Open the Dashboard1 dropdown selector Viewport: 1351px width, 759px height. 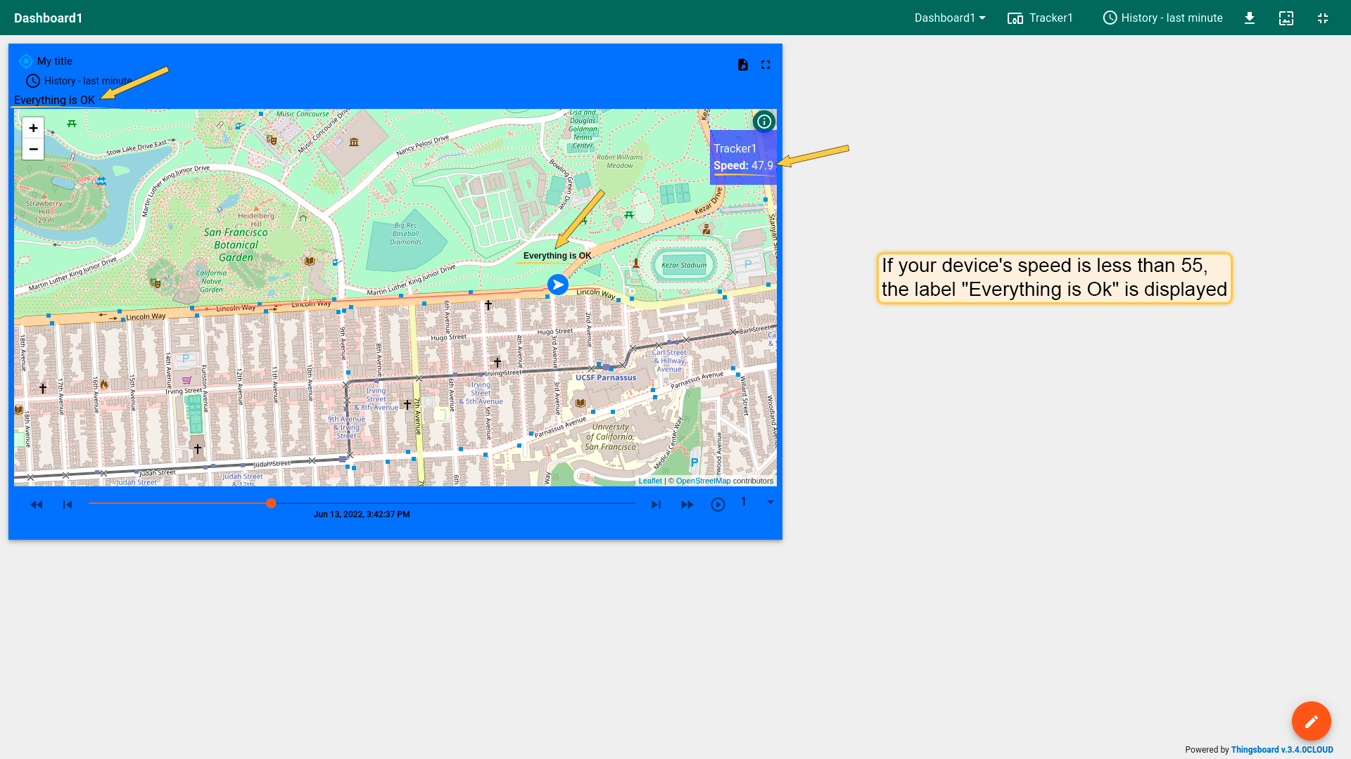pos(950,18)
